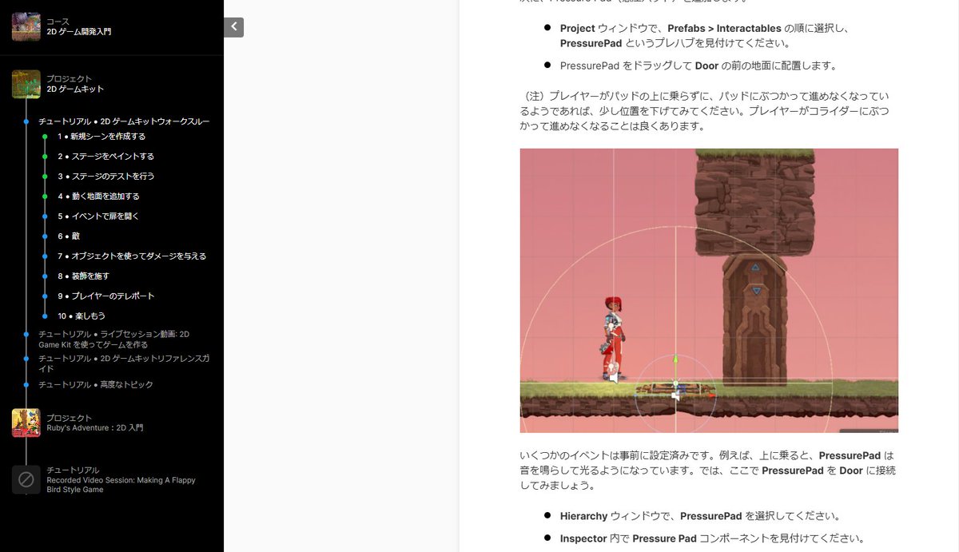Collapse the sidebar with the chevron button
Screen dimensions: 959x552
tap(233, 27)
